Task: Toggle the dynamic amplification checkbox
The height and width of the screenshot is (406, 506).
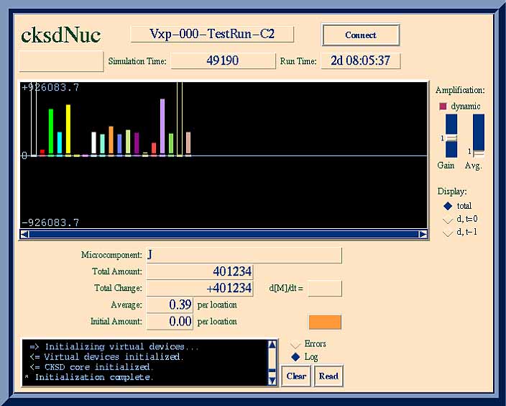Action: pyautogui.click(x=443, y=107)
